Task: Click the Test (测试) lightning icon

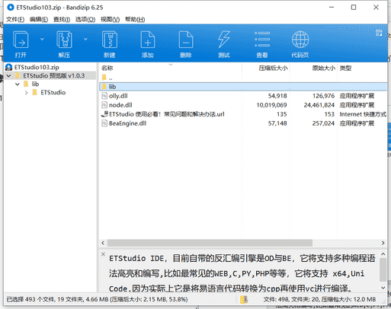Action: coord(224,40)
